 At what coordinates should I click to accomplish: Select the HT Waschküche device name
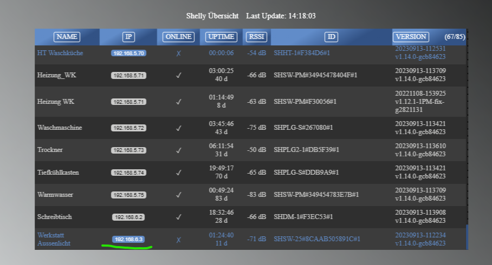(60, 53)
